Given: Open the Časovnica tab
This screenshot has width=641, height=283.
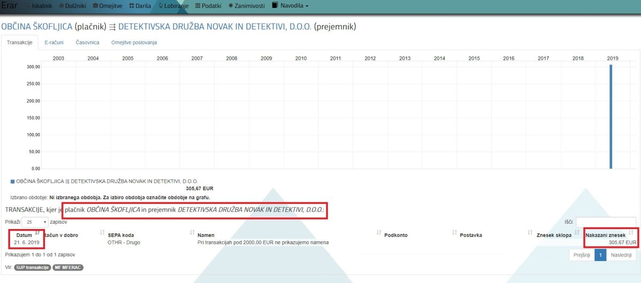Looking at the screenshot, I should pyautogui.click(x=88, y=42).
